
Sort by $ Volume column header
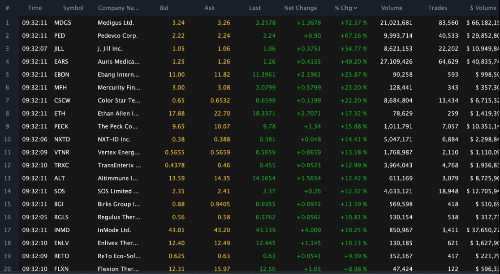[x=483, y=8]
